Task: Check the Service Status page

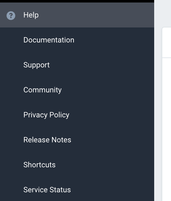Action: click(47, 190)
